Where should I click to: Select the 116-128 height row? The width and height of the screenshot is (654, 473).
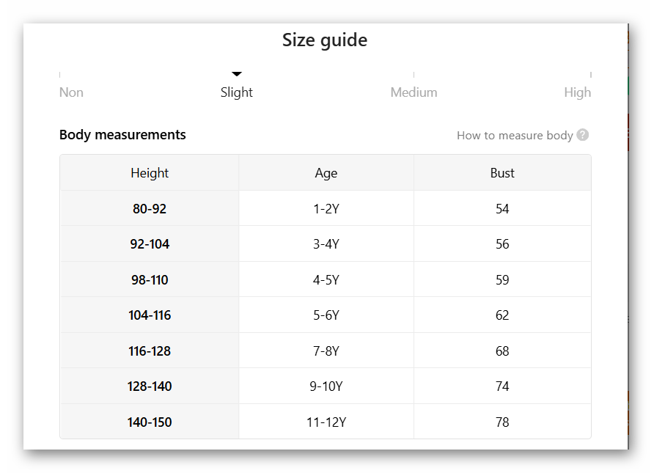150,351
